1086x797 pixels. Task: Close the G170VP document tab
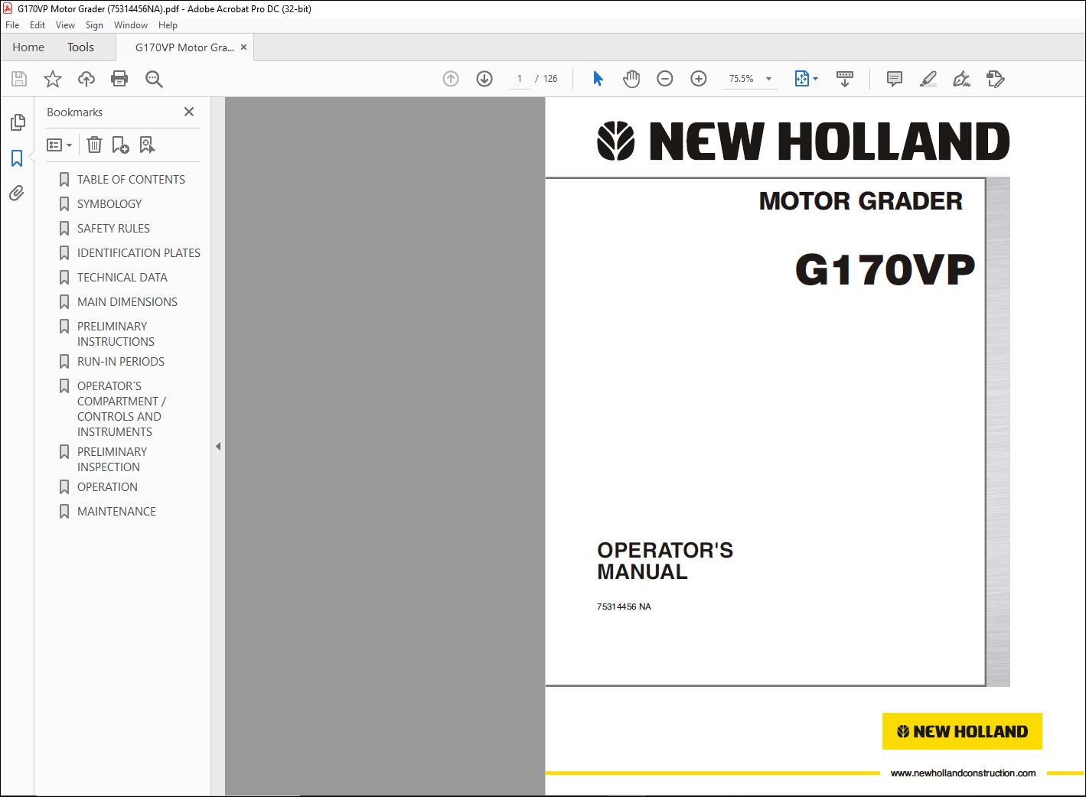click(244, 47)
